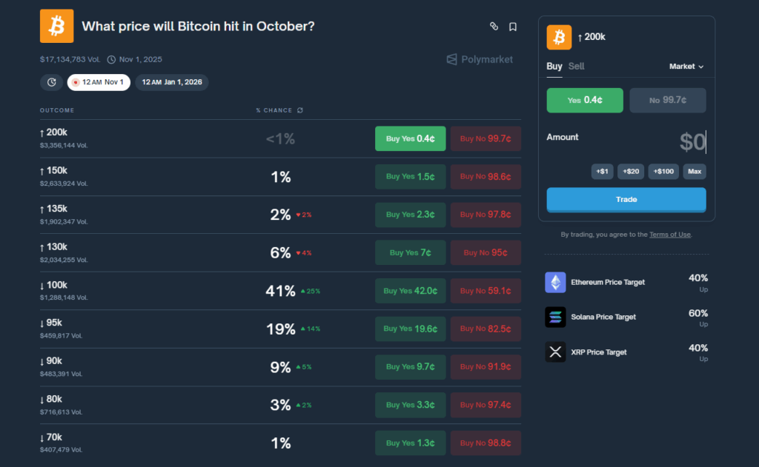Bookmark this Bitcoin market

[513, 27]
